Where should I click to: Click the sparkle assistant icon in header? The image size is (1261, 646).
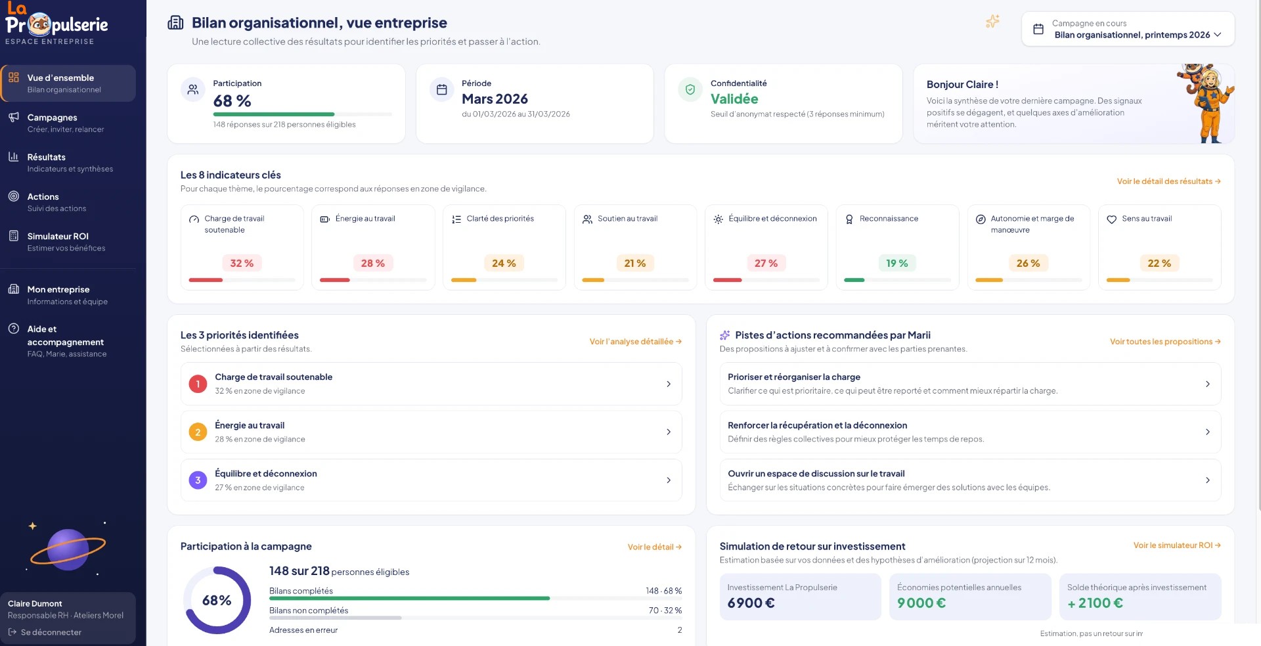point(992,22)
